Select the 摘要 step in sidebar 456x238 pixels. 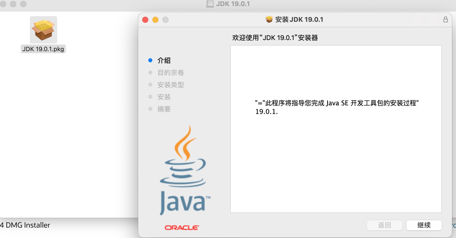coord(164,109)
